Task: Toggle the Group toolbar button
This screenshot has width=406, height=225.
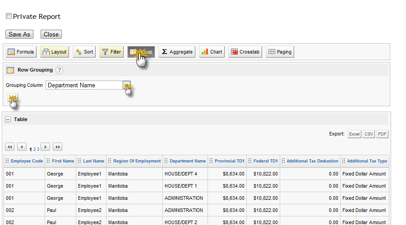Action: (x=141, y=52)
